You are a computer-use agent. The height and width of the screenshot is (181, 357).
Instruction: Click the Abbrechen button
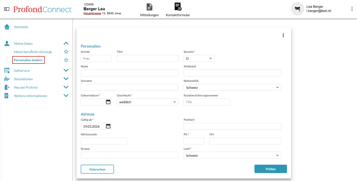tap(97, 169)
